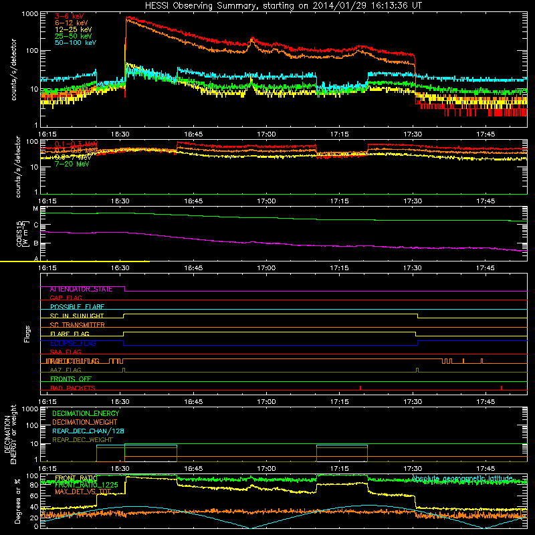Click the green 7-20 MeV legend label

[72, 164]
